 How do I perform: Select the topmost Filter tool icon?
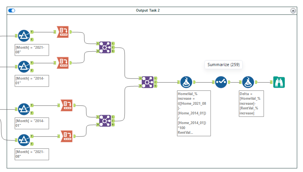coord(24,36)
